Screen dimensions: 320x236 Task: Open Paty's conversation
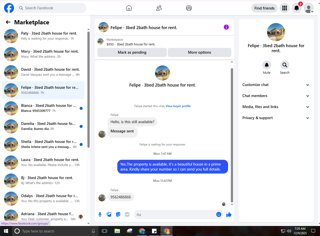coord(43,36)
